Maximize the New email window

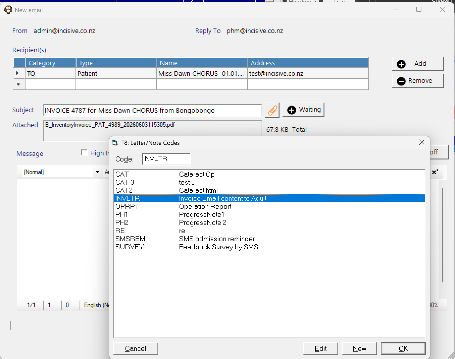(419, 10)
